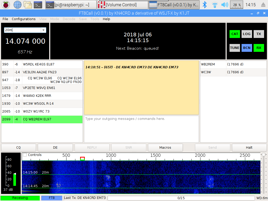Select the row WC3W W5GOL R-14

(x=42, y=104)
